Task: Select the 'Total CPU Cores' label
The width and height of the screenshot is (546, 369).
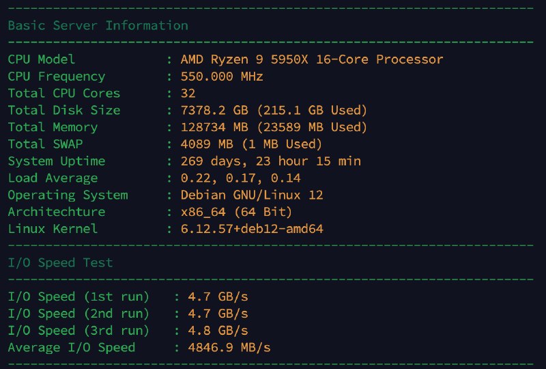Action: click(64, 93)
